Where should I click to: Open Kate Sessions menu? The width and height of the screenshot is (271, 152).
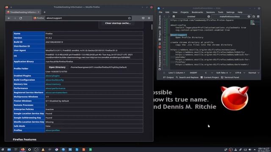point(210,12)
